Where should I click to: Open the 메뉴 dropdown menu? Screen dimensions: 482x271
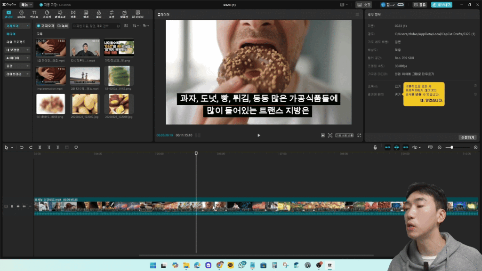(x=27, y=5)
